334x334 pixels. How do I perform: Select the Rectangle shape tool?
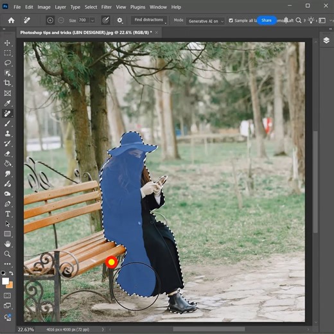(7, 234)
